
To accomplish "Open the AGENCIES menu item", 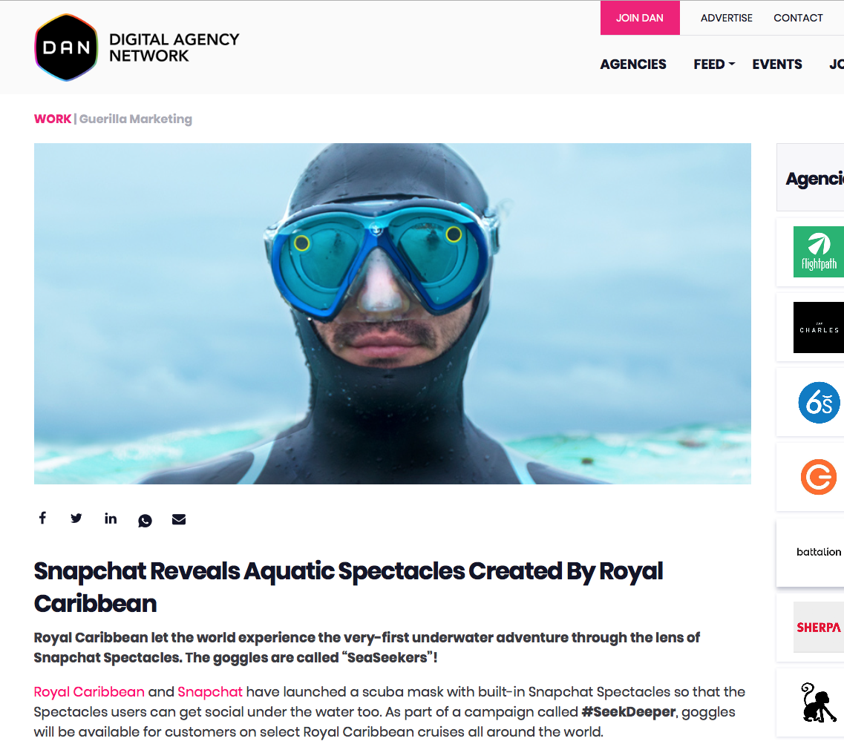I will click(633, 65).
